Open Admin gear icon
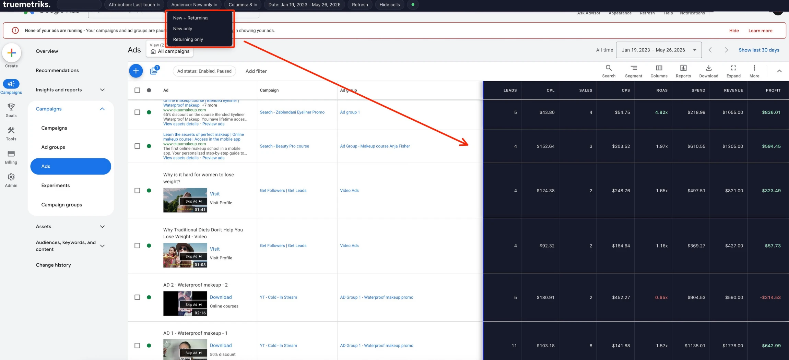This screenshot has width=789, height=360. pos(11,177)
